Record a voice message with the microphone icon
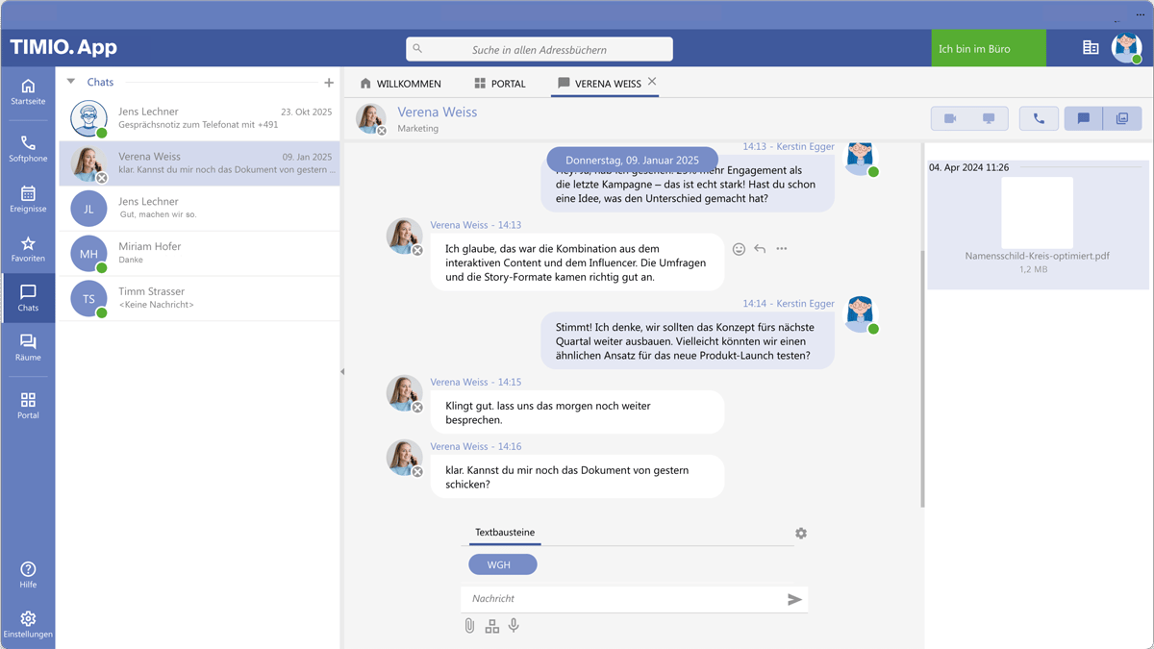The width and height of the screenshot is (1154, 649). click(514, 626)
